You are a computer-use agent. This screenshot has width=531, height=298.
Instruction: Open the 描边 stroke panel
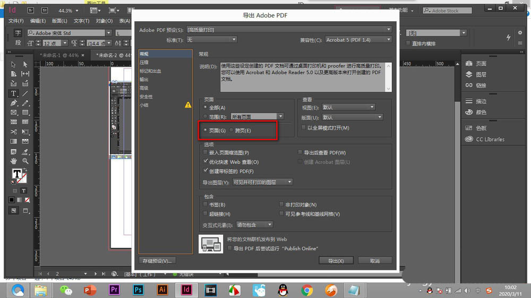tap(476, 101)
